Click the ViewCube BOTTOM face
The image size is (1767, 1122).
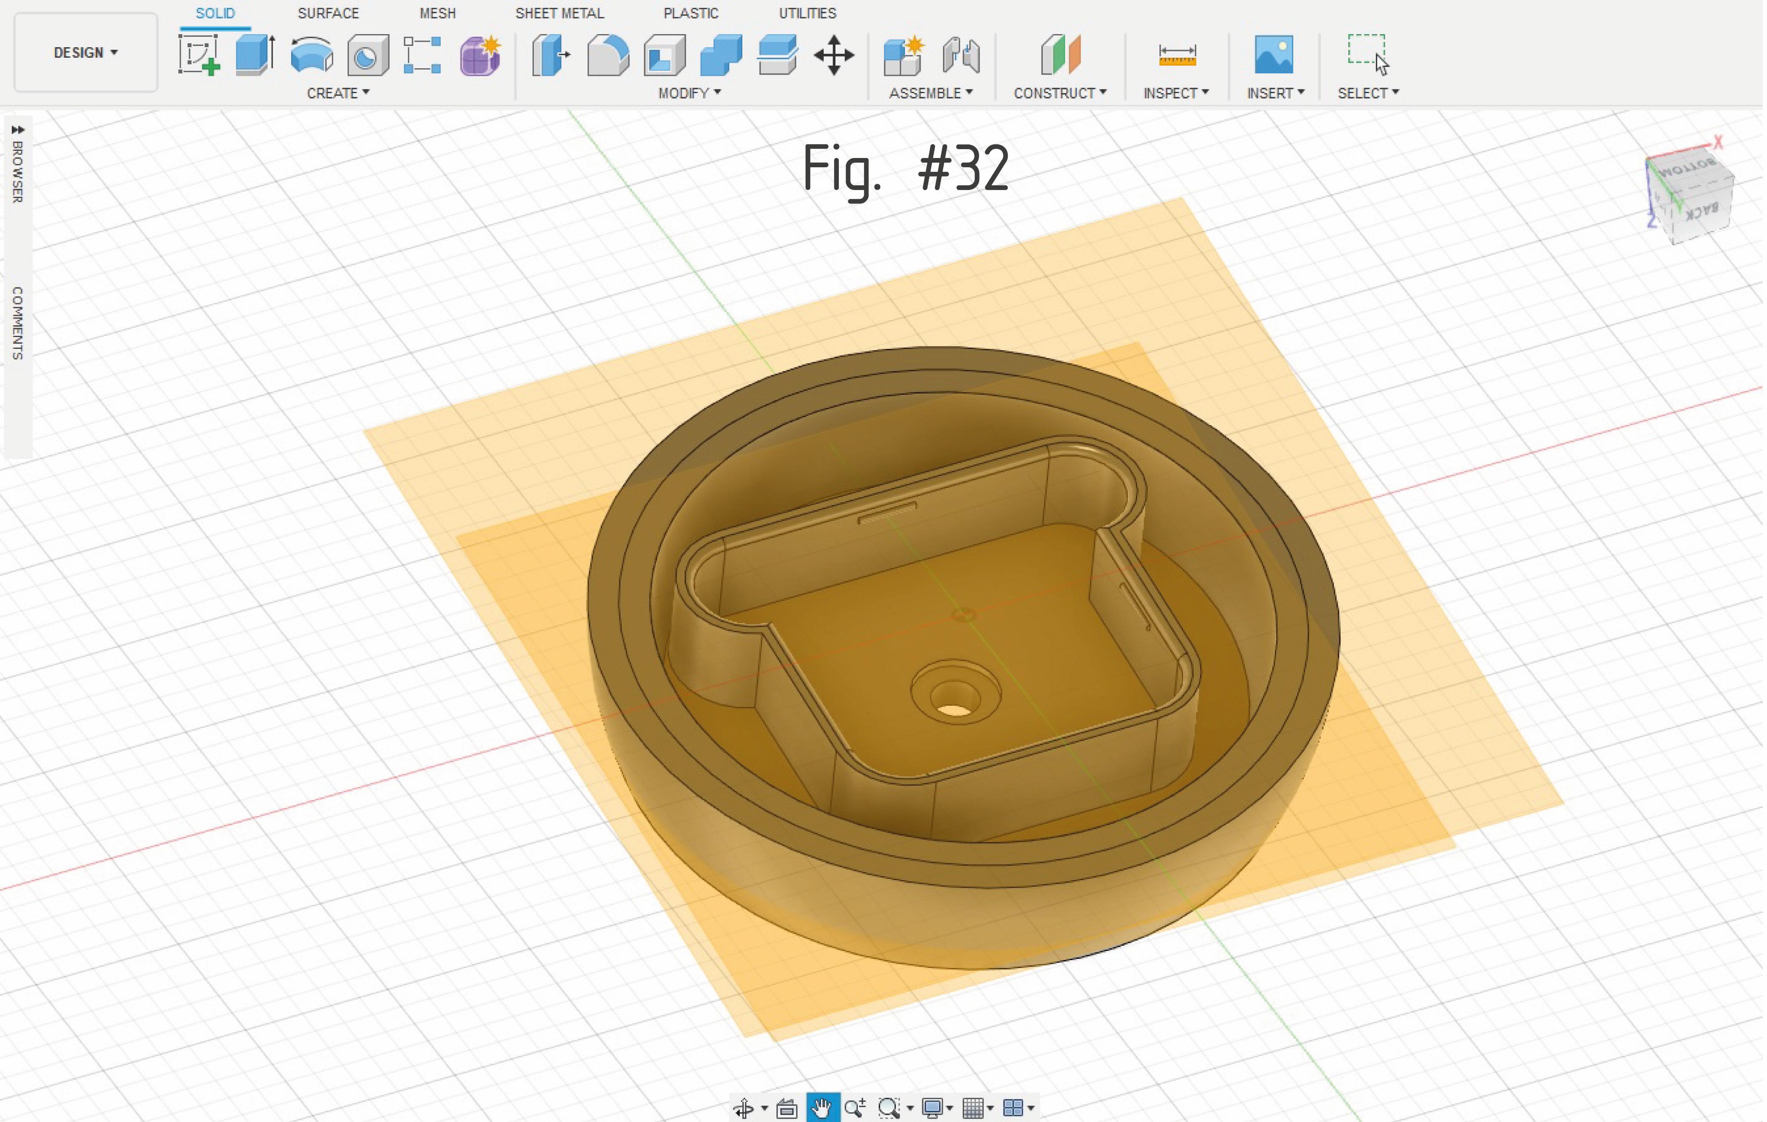click(x=1688, y=169)
